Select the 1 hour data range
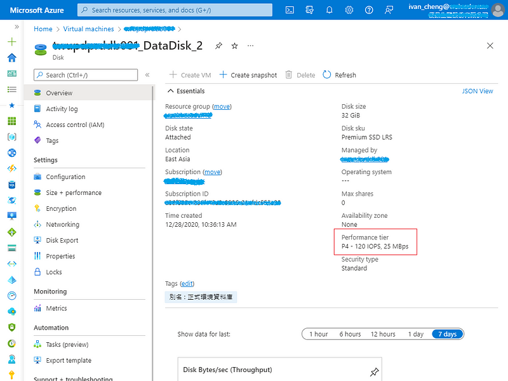 (x=318, y=333)
